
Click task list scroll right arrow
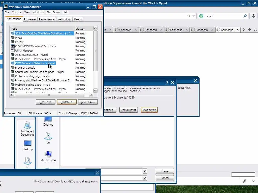pyautogui.click(x=91, y=95)
